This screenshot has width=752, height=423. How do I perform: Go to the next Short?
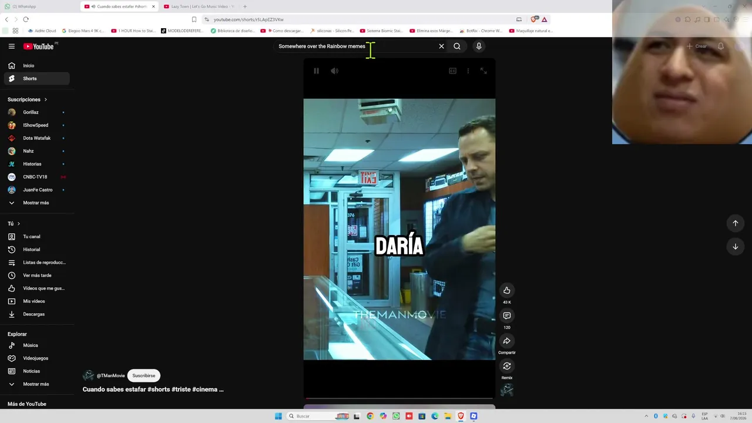tap(735, 247)
